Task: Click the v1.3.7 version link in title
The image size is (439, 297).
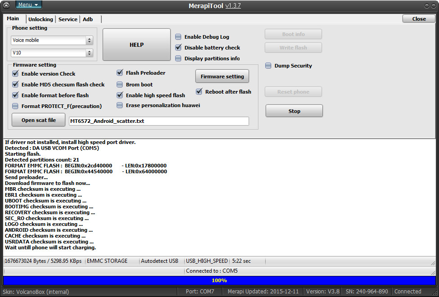Action: tap(233, 5)
